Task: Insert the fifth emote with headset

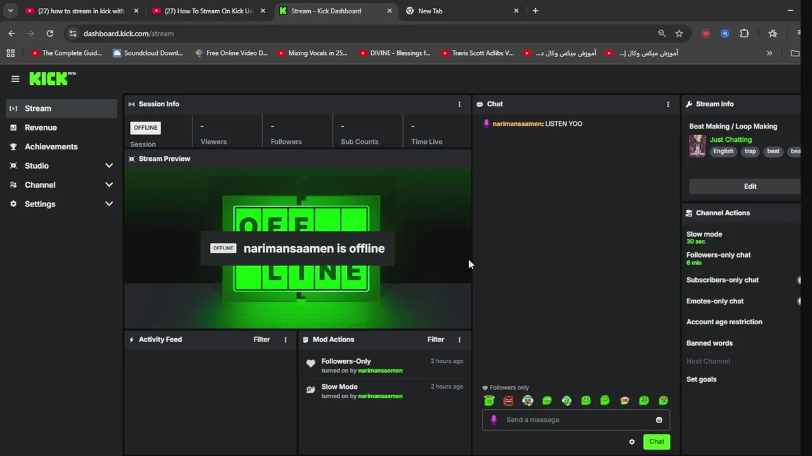Action: 566,400
